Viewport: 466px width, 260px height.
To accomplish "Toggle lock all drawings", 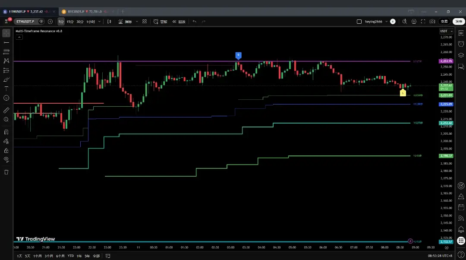I will 6,151.
